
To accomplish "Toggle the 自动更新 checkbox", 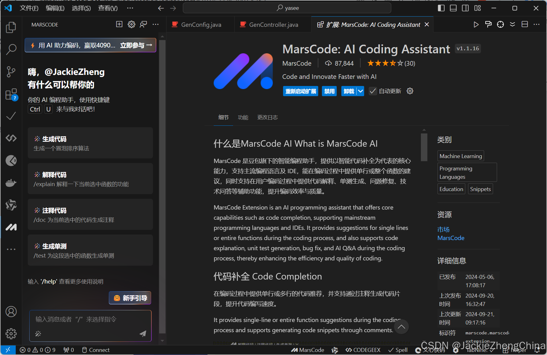I will pyautogui.click(x=373, y=91).
